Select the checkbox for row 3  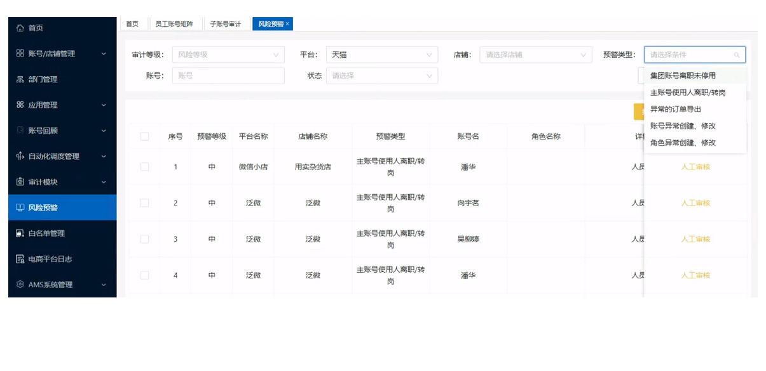pos(144,239)
